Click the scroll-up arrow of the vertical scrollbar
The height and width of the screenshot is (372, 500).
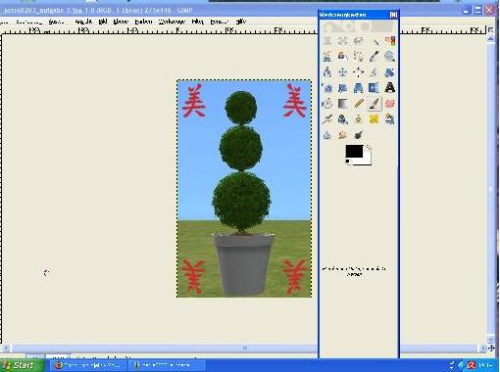[x=490, y=39]
